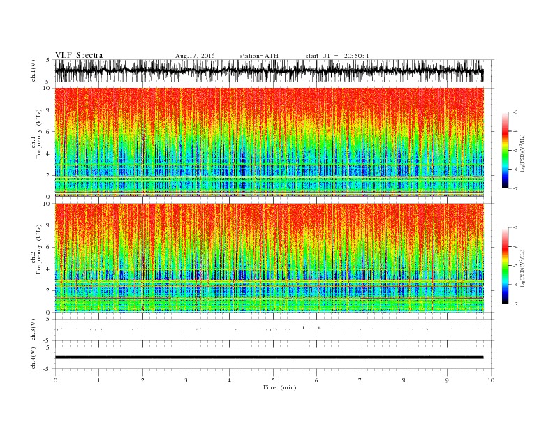553x427 pixels.
Task: Click the "ch.3(V)" axis label
Action: (x=34, y=330)
